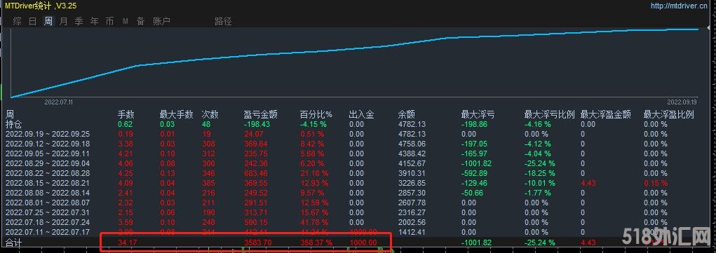Click the 最大浮亏 column header

pos(478,115)
